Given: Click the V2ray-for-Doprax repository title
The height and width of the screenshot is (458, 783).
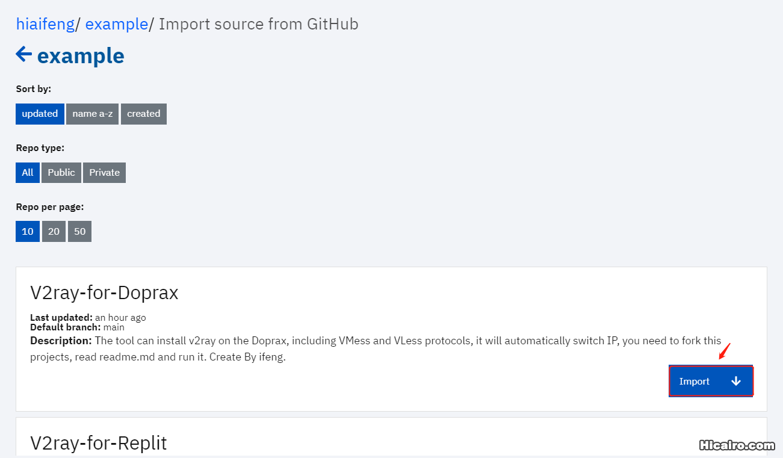Looking at the screenshot, I should tap(104, 292).
